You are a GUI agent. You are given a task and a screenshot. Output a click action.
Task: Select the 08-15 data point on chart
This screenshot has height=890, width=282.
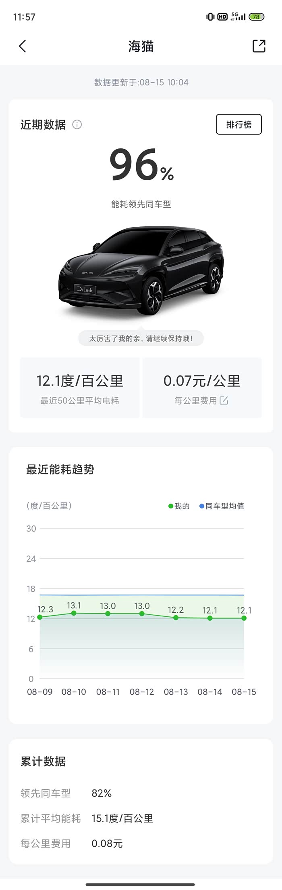244,618
